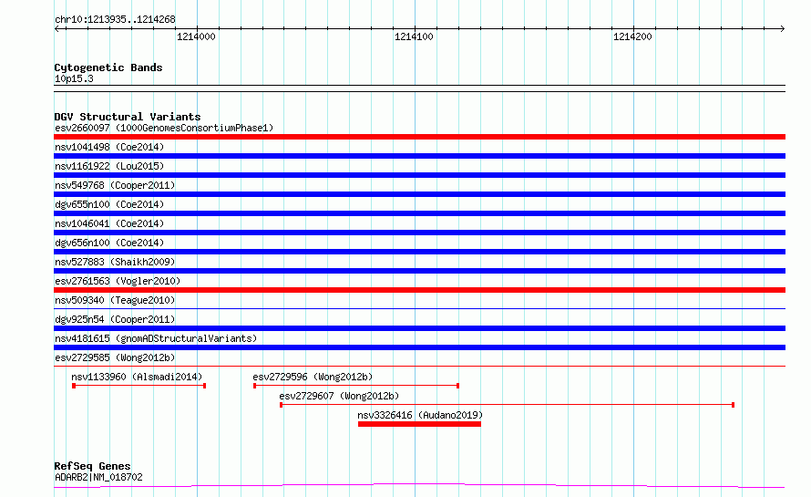Click the 10p15.3 band label

pyautogui.click(x=74, y=78)
